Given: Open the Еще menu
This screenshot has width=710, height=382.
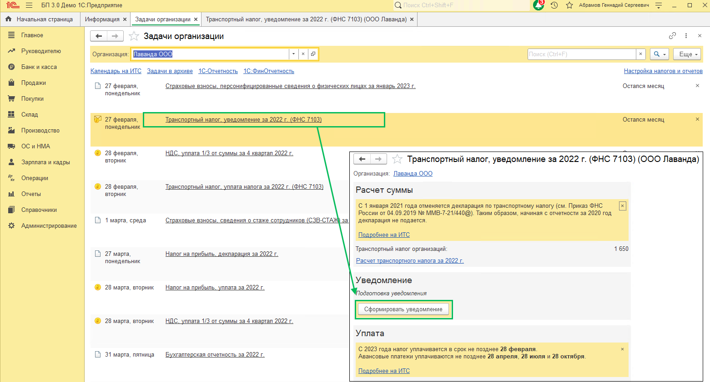Looking at the screenshot, I should click(x=687, y=54).
